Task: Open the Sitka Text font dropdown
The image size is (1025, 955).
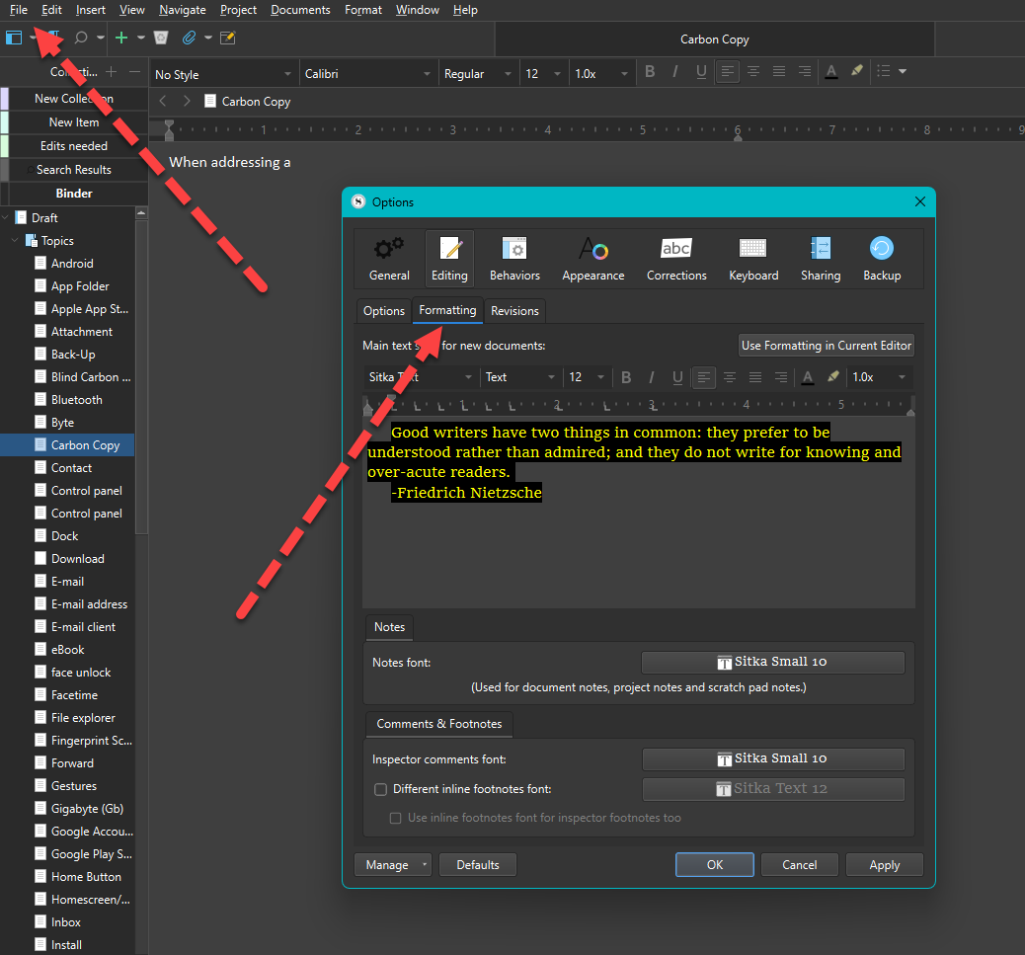Action: click(421, 377)
